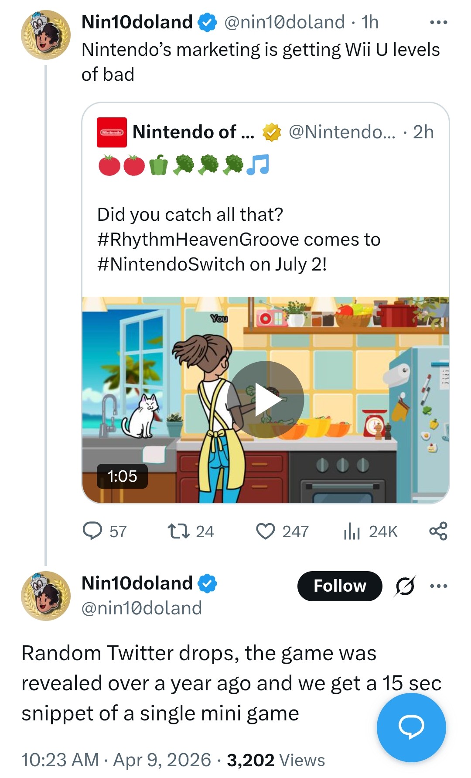The image size is (471, 778).
Task: Open Nin10doland's profile avatar at top
Action: pyautogui.click(x=46, y=35)
